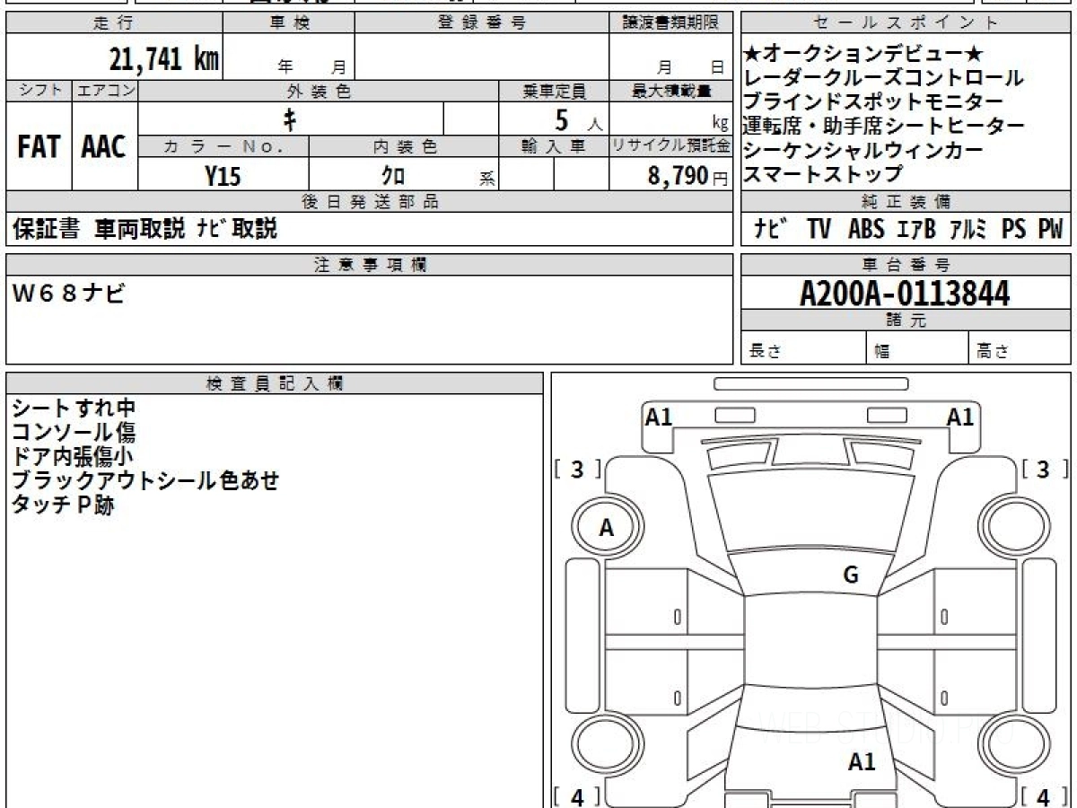Click the リサイクル預託金 header cell
Image resolution: width=1077 pixels, height=808 pixels.
click(x=671, y=146)
